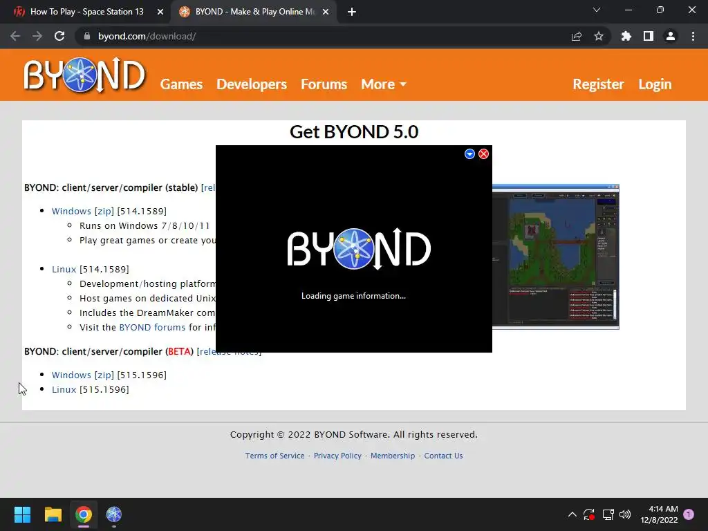Image resolution: width=708 pixels, height=531 pixels.
Task: Open the Windows Start menu
Action: 22,514
